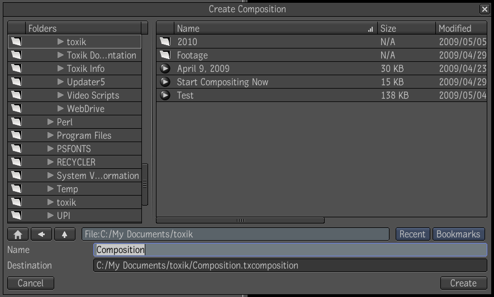Expand the Program Files folder

click(x=50, y=135)
